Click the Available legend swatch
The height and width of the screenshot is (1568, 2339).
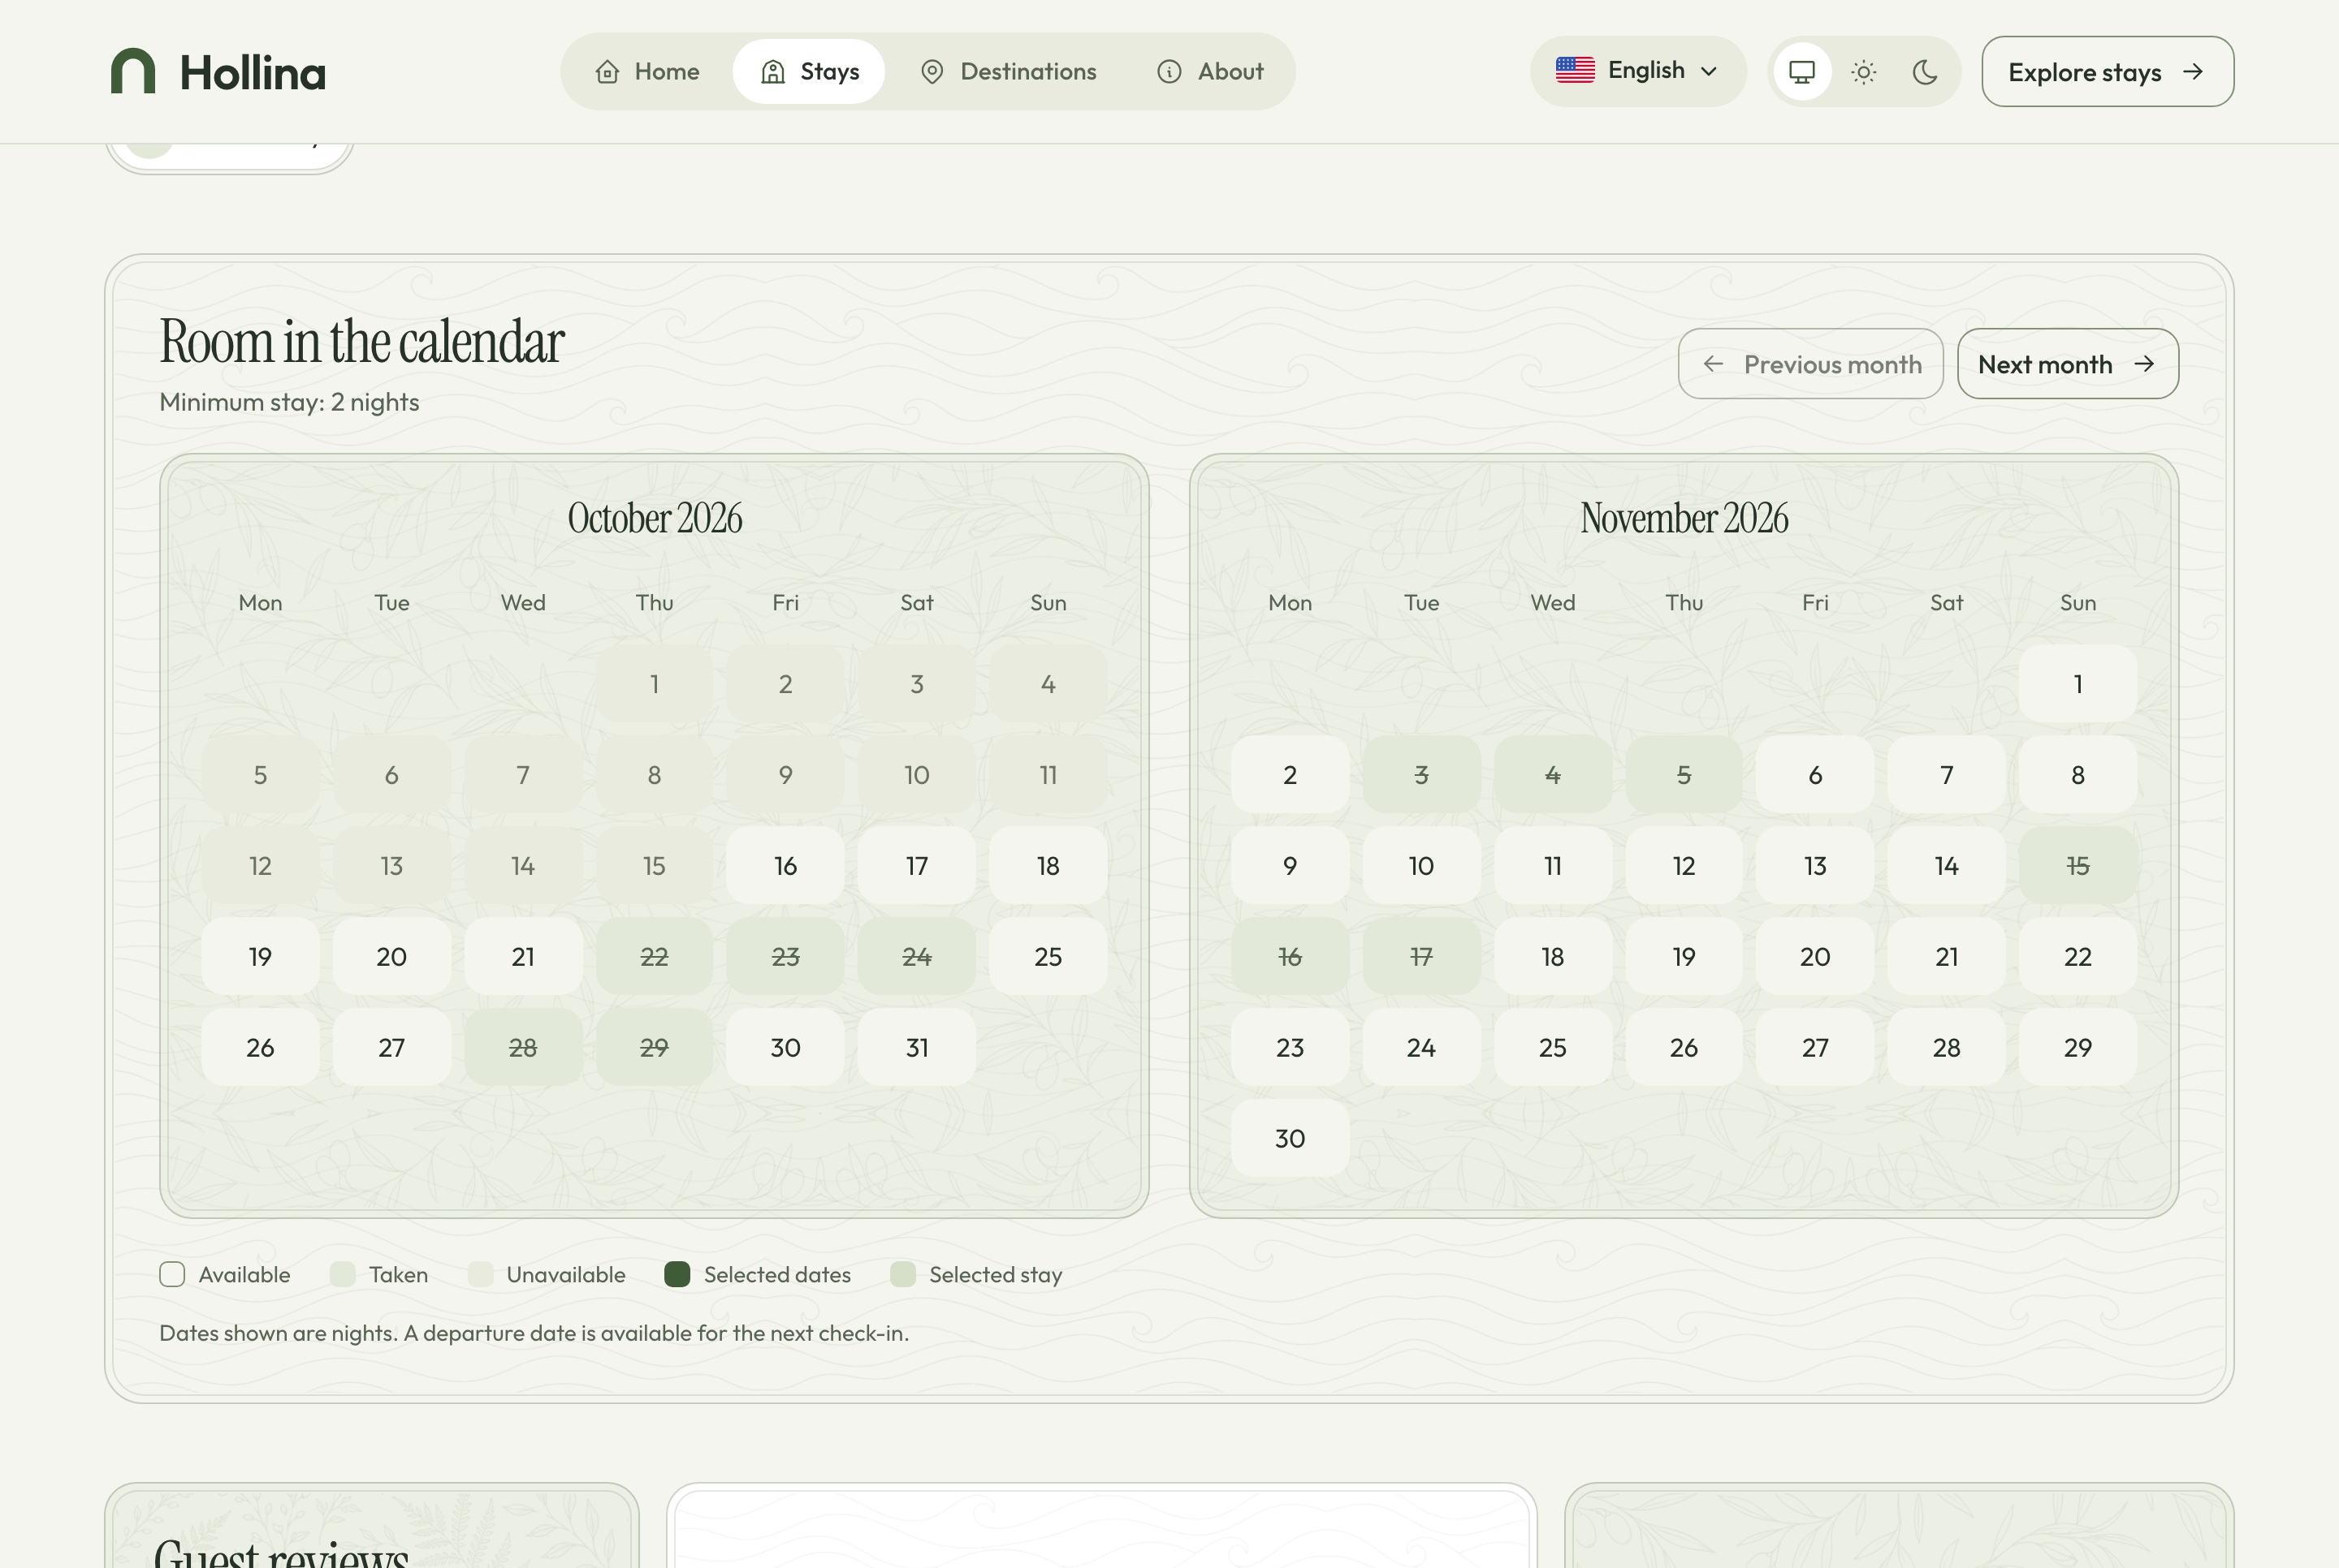pyautogui.click(x=172, y=1274)
